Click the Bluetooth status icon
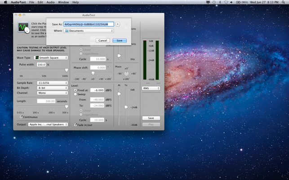 pos(220,2)
